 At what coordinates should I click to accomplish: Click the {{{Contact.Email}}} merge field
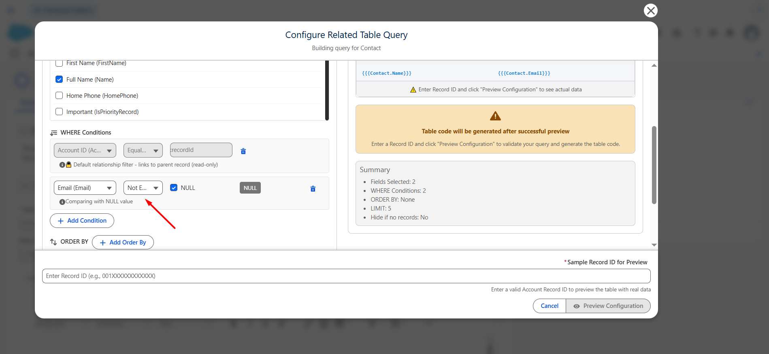click(524, 73)
